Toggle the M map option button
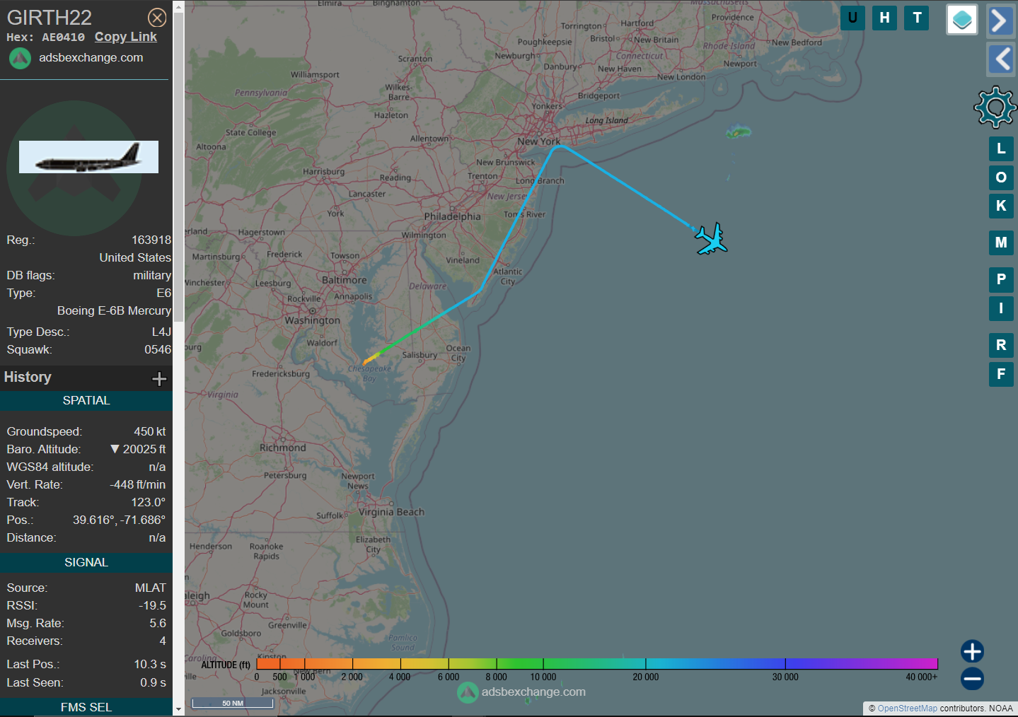This screenshot has height=717, width=1018. click(x=1001, y=243)
